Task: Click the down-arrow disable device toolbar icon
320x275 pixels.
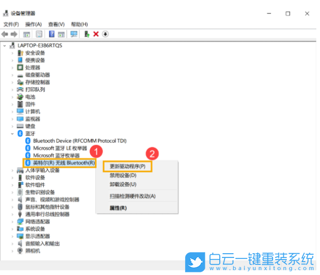Action: tap(105, 34)
